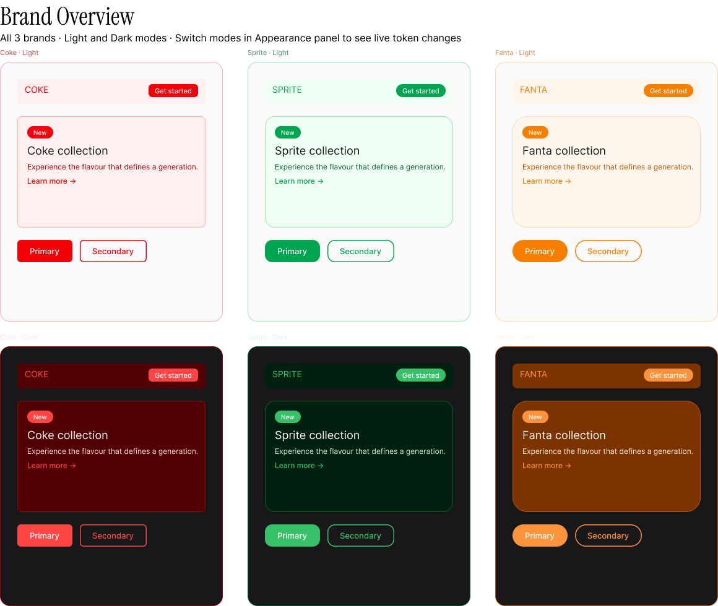Viewport: 718px width, 606px height.
Task: Click the Primary button in Coke Light
Action: pos(45,251)
